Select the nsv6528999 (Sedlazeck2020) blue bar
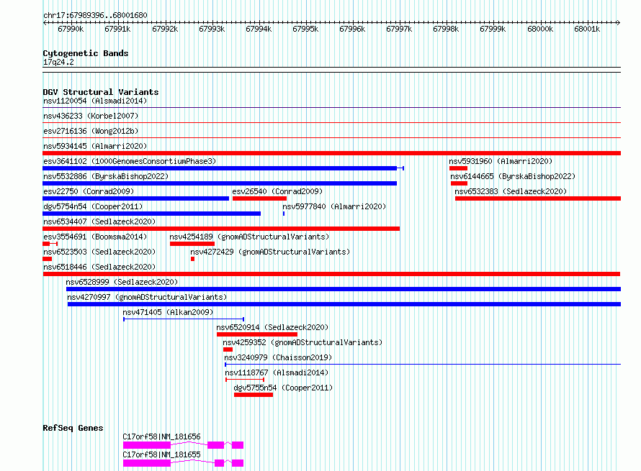Viewport: 641px width, 471px height. tap(344, 289)
